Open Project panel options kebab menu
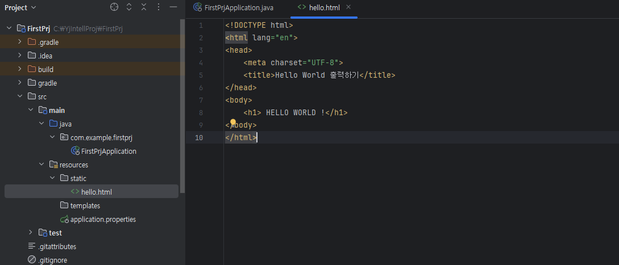The height and width of the screenshot is (265, 619). (x=159, y=7)
